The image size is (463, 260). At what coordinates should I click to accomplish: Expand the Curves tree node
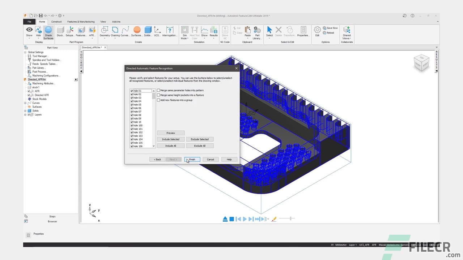click(x=26, y=103)
